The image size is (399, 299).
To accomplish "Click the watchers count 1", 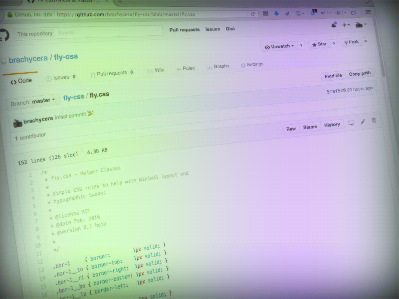I will click(301, 45).
